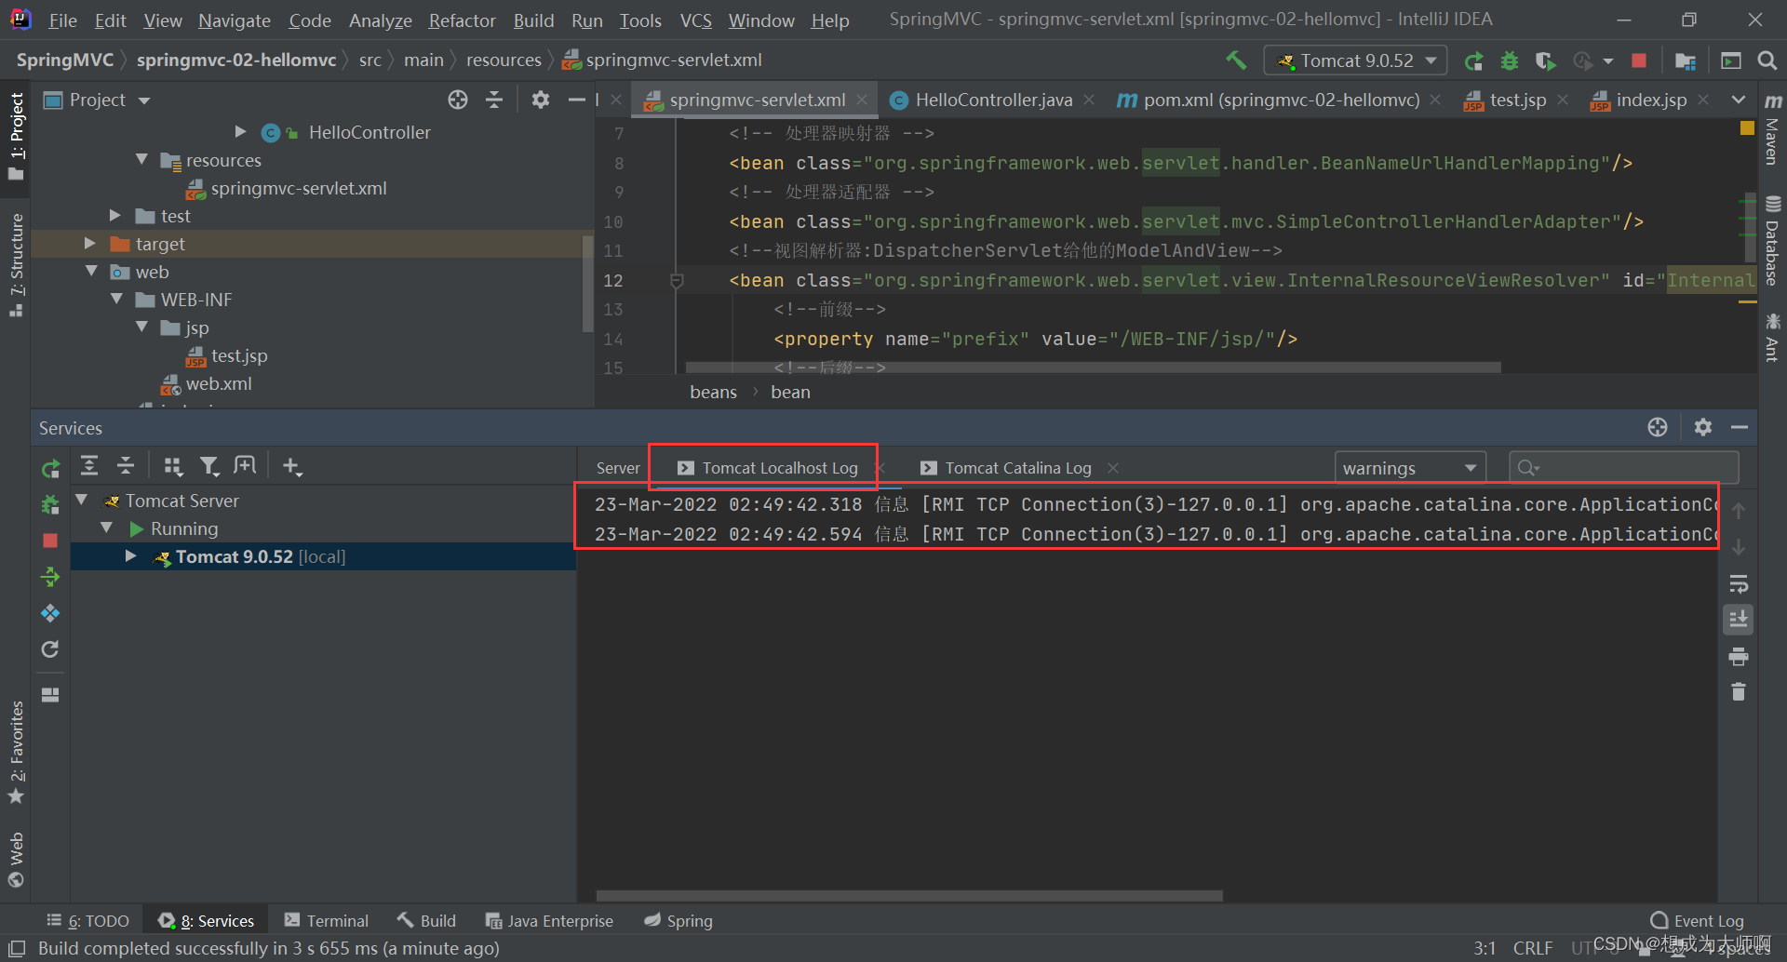
Task: Open the Filter icon in Services toolbar
Action: [x=209, y=466]
